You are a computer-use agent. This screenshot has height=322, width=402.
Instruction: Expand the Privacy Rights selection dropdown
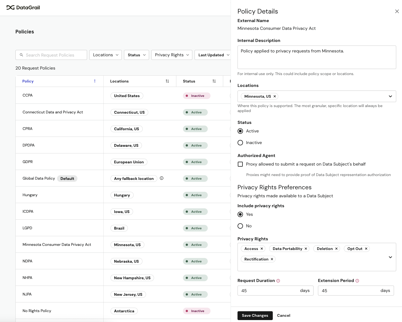coord(390,257)
